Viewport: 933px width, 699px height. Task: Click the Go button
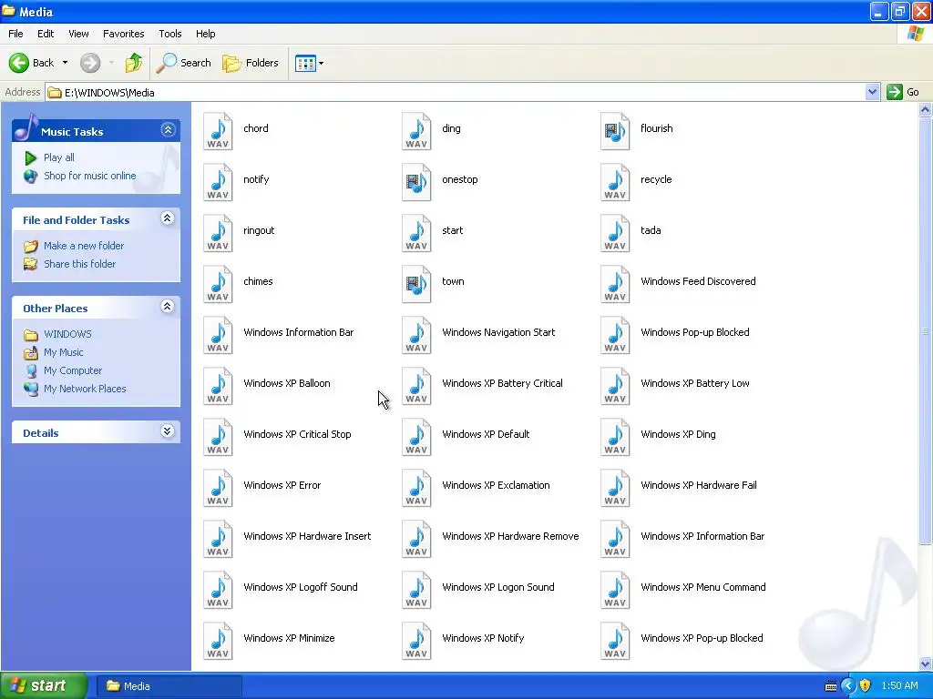click(x=903, y=92)
